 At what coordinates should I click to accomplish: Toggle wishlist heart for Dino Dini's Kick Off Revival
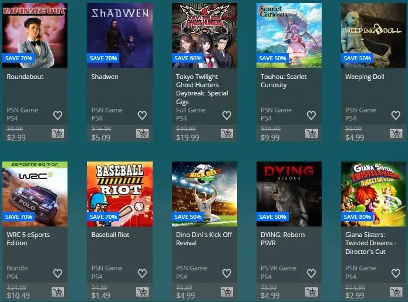tap(227, 273)
